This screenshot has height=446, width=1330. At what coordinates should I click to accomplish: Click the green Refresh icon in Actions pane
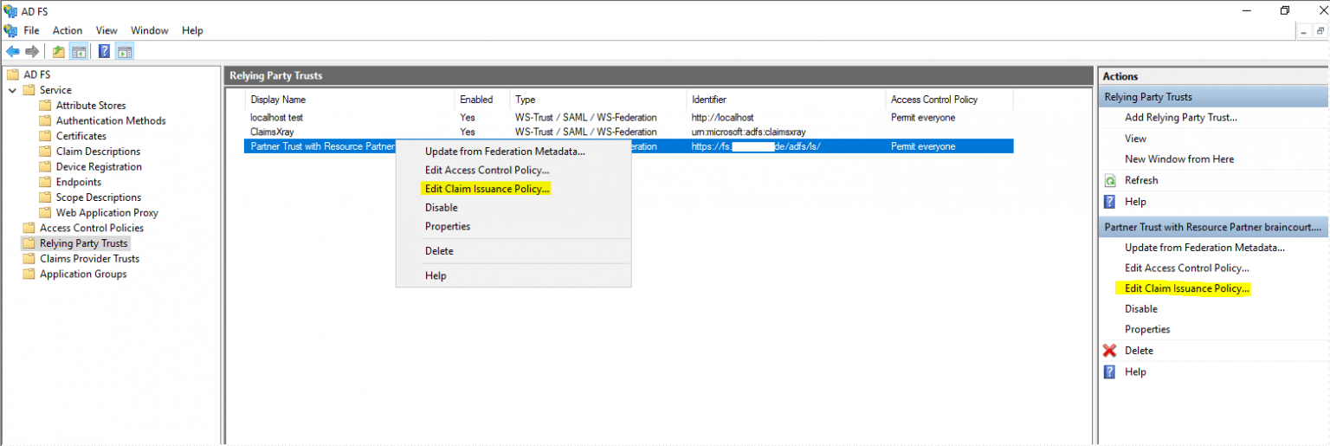click(1110, 180)
